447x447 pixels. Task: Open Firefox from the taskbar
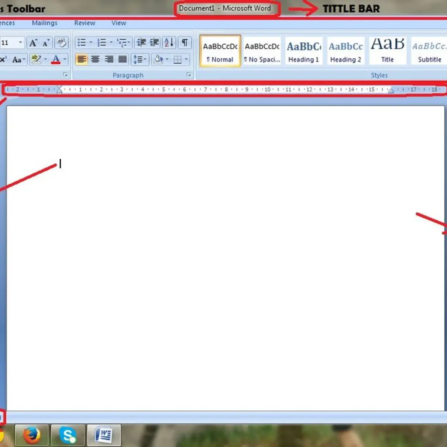click(x=32, y=435)
